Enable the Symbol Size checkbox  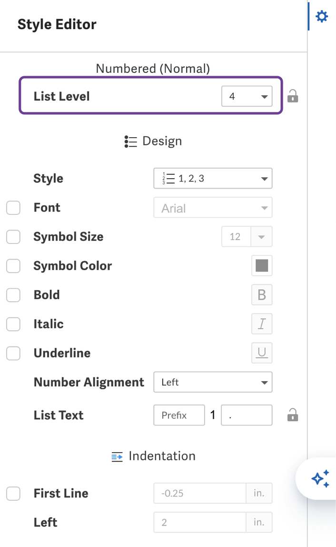tap(13, 237)
